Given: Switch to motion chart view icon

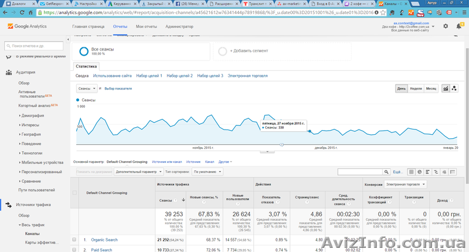Looking at the screenshot, I should point(454,88).
